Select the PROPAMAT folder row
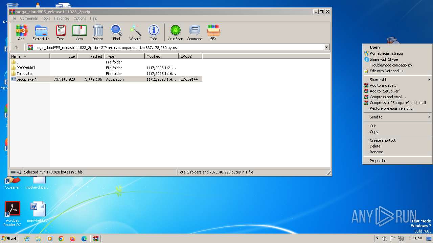The width and height of the screenshot is (433, 243). coord(106,68)
